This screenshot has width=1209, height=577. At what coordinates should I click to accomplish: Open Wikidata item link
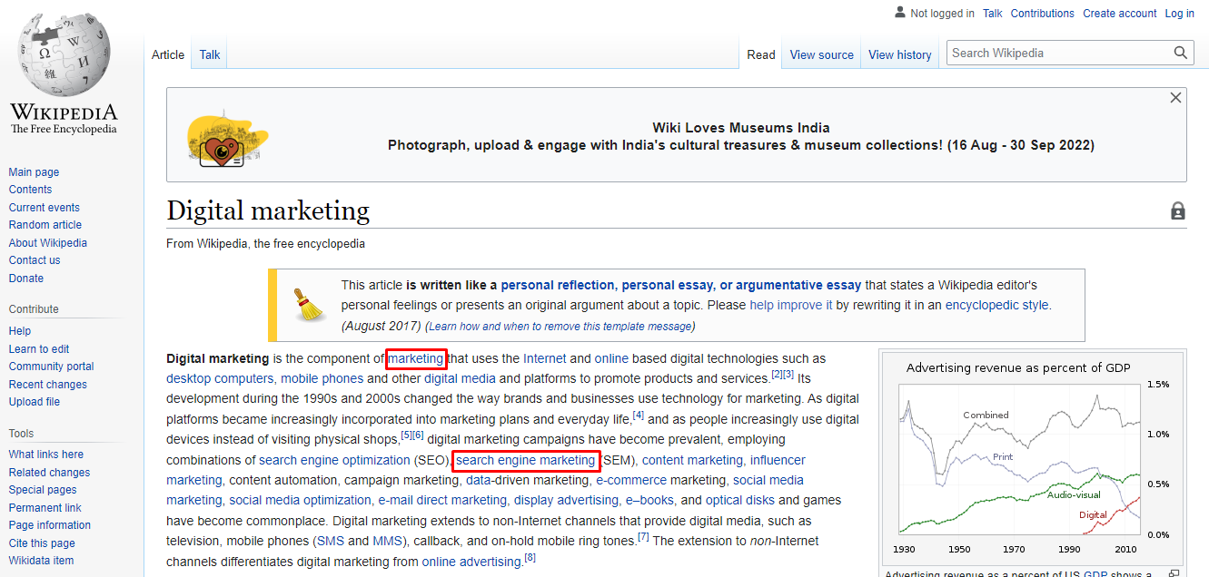42,561
